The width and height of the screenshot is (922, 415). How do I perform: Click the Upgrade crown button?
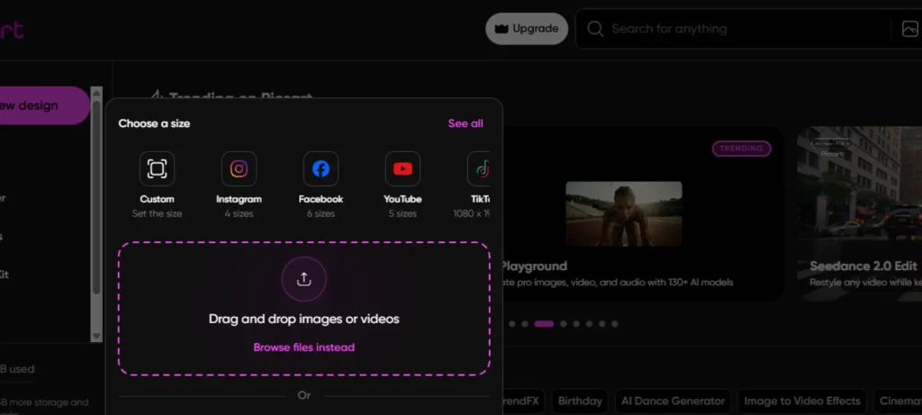[x=526, y=29]
